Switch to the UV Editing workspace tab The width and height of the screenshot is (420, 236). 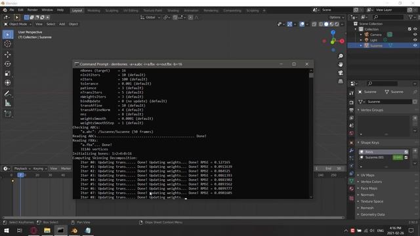[131, 10]
